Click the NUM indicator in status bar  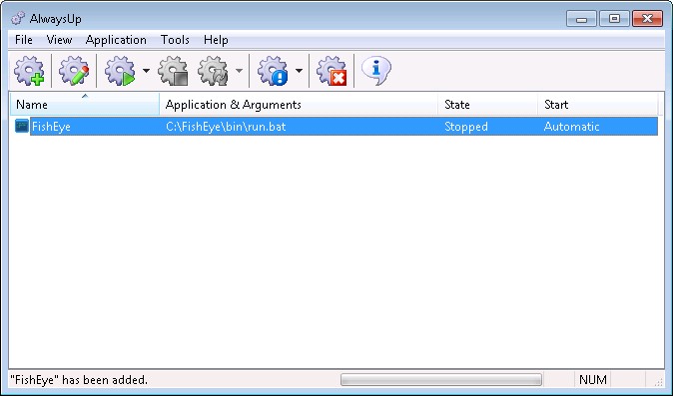(x=593, y=380)
